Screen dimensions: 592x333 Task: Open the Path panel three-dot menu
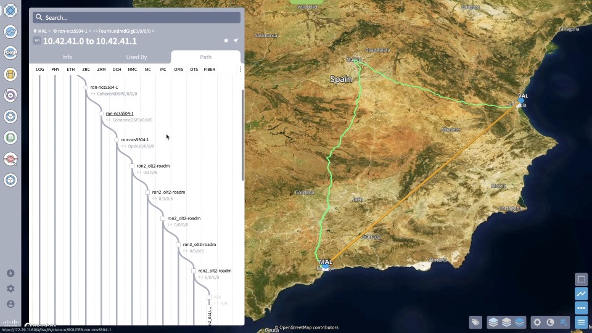point(240,69)
